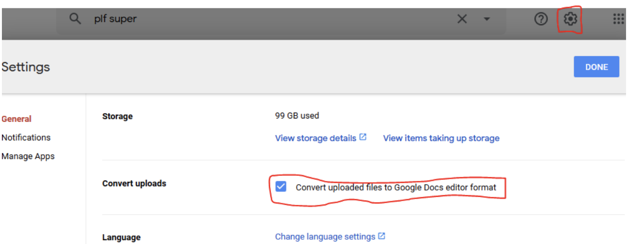Clear the search text with the X icon

(x=462, y=19)
